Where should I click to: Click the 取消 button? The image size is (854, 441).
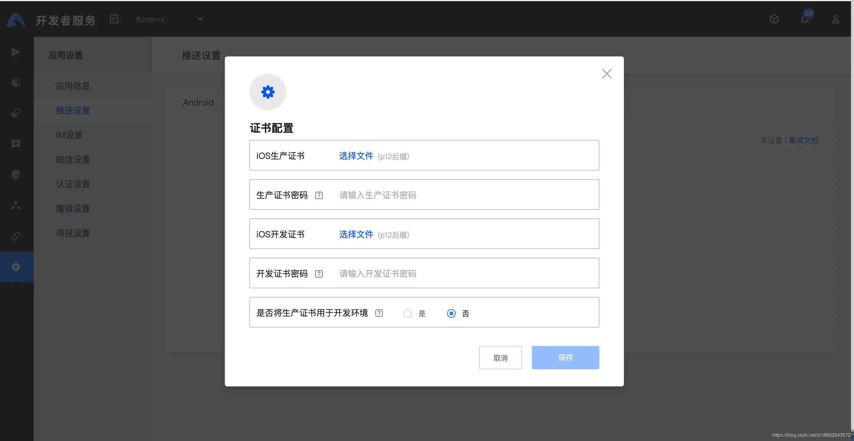(x=500, y=358)
